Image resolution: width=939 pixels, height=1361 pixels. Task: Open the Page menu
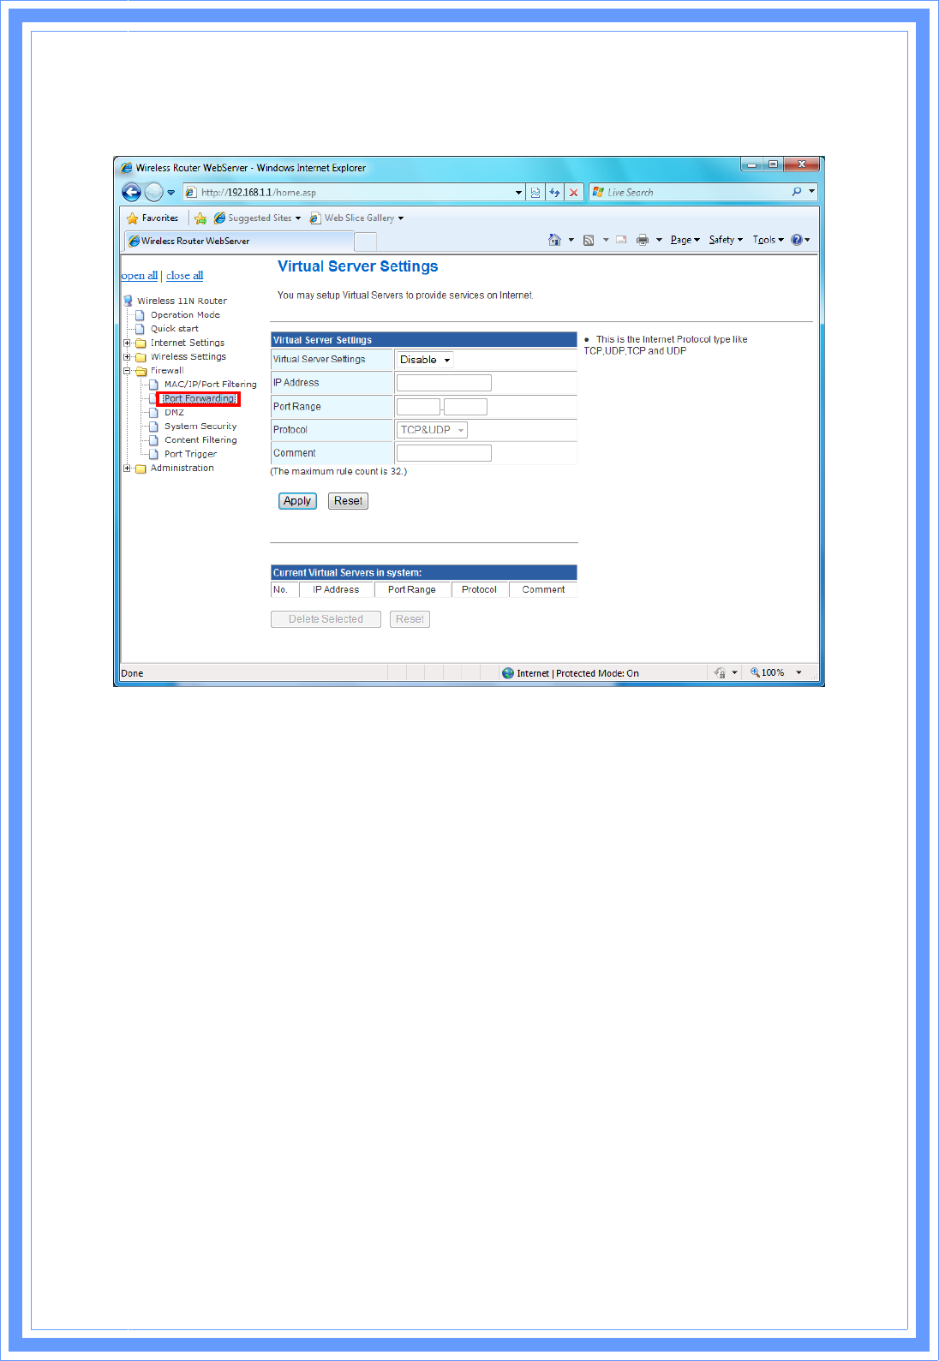tap(685, 240)
